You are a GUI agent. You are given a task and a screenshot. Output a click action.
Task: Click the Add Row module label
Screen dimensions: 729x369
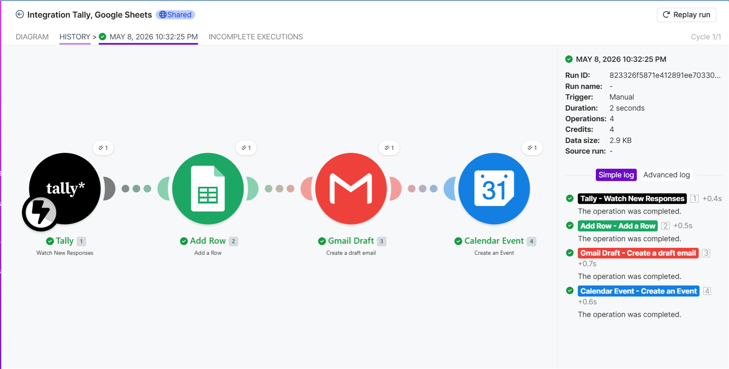coord(208,241)
